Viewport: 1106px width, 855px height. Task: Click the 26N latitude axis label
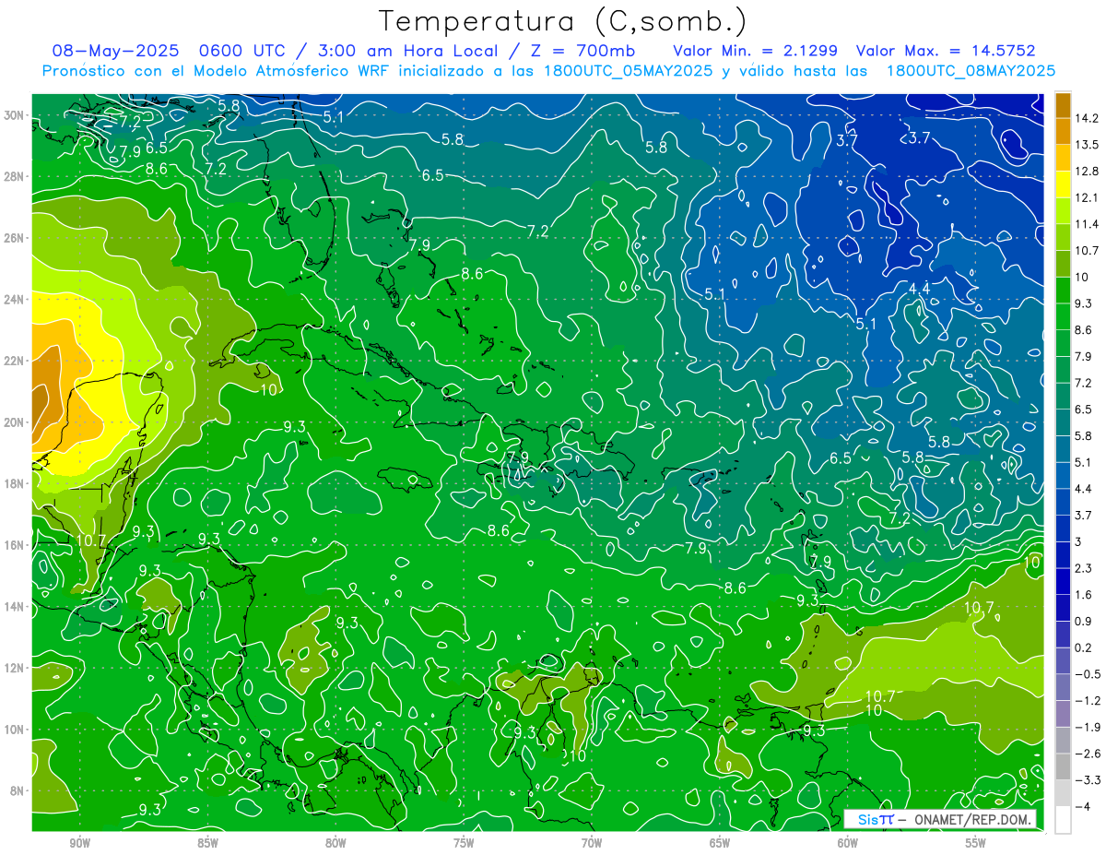15,238
